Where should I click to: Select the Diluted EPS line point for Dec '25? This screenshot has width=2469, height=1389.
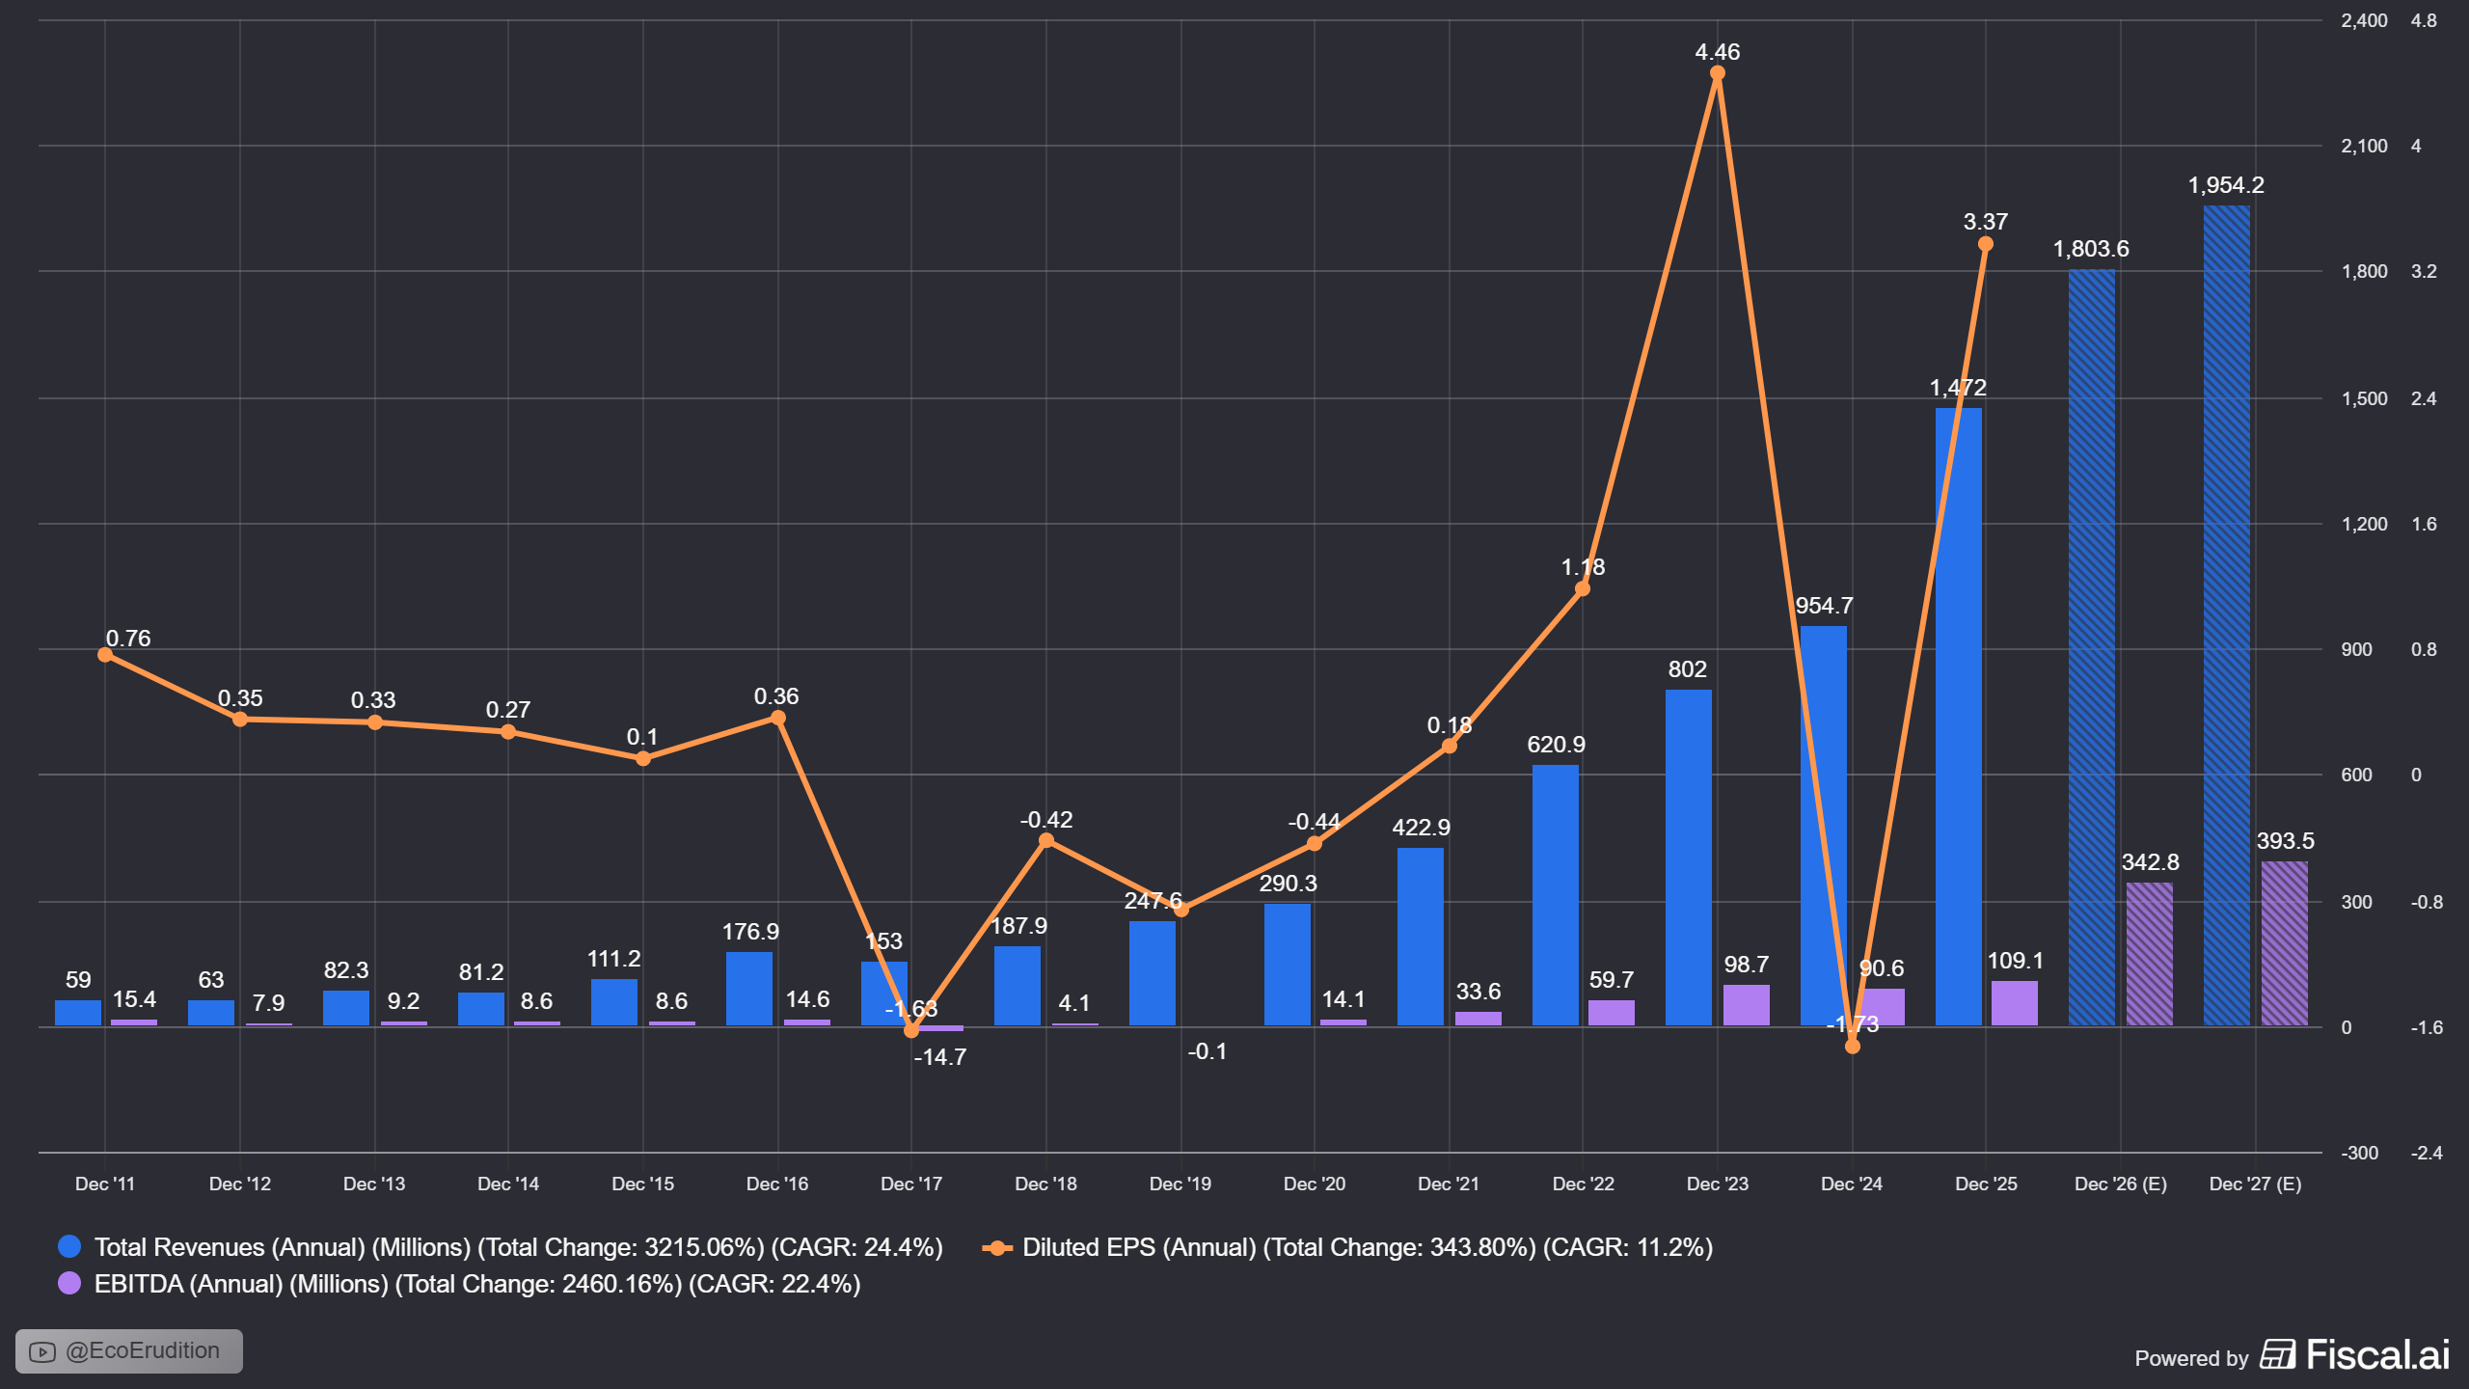click(1986, 244)
